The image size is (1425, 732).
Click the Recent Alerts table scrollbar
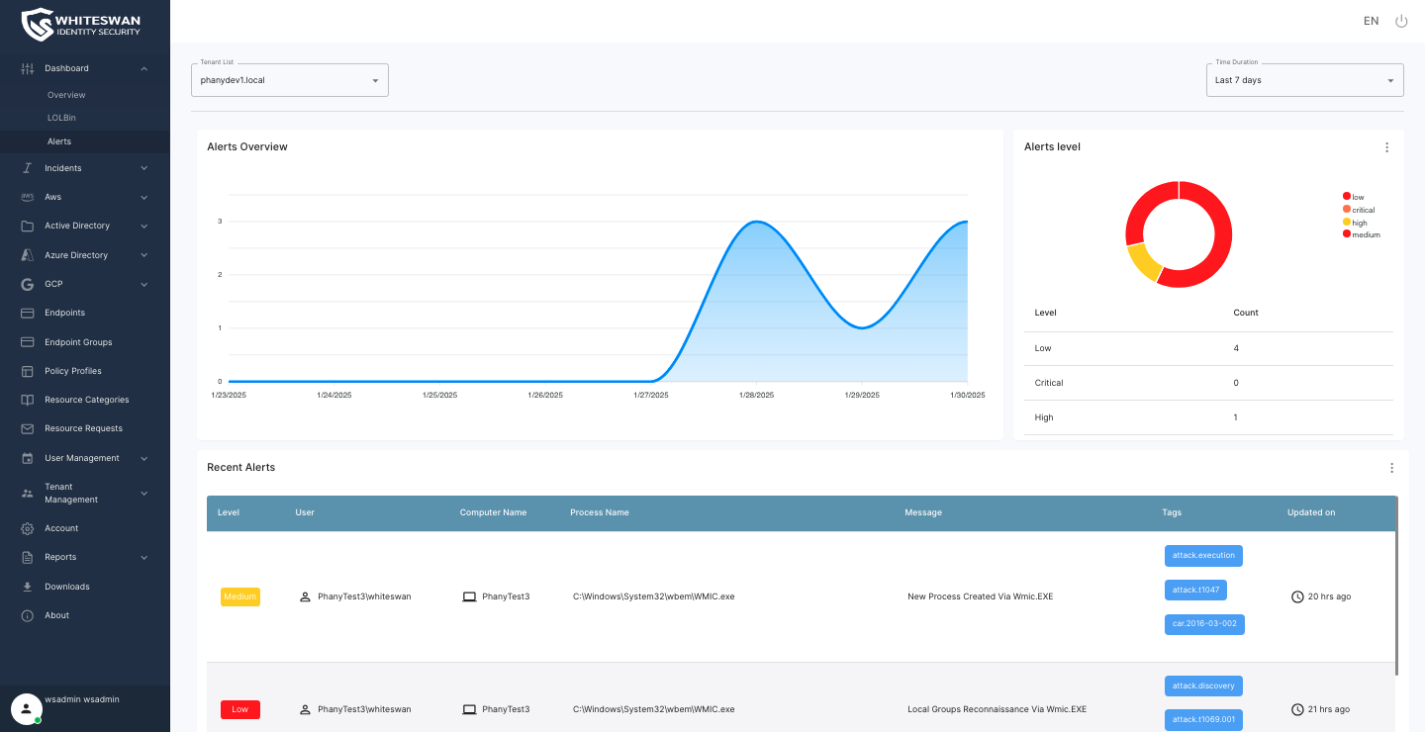click(x=1396, y=584)
